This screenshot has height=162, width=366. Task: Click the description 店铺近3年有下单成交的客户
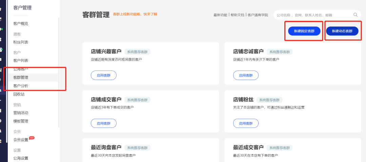click(112, 108)
